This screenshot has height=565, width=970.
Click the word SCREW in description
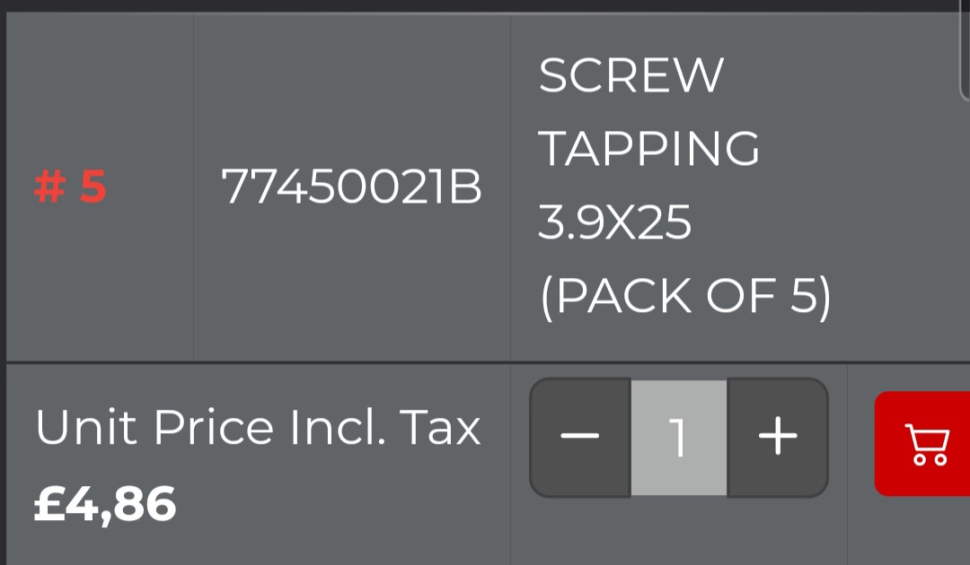coord(630,76)
